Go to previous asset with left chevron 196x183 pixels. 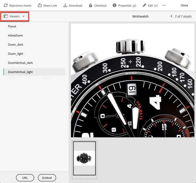pos(171,16)
